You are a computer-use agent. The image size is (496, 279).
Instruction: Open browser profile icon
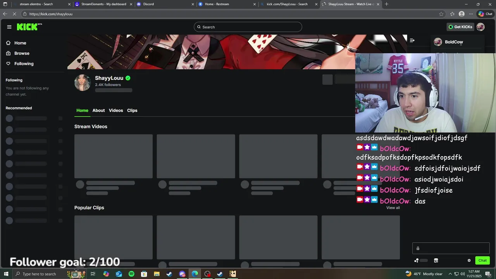pyautogui.click(x=462, y=14)
